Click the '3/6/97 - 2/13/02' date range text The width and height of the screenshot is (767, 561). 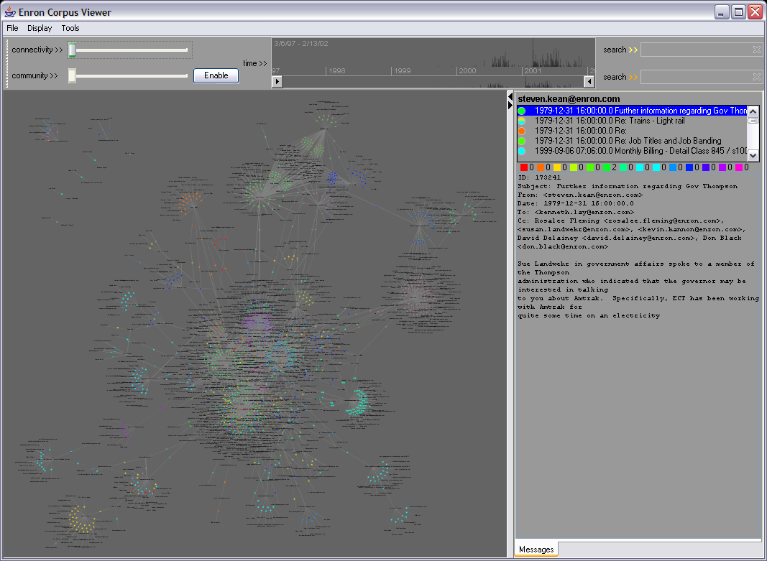pos(300,44)
